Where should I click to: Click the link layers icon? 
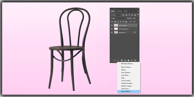[x=115, y=60]
